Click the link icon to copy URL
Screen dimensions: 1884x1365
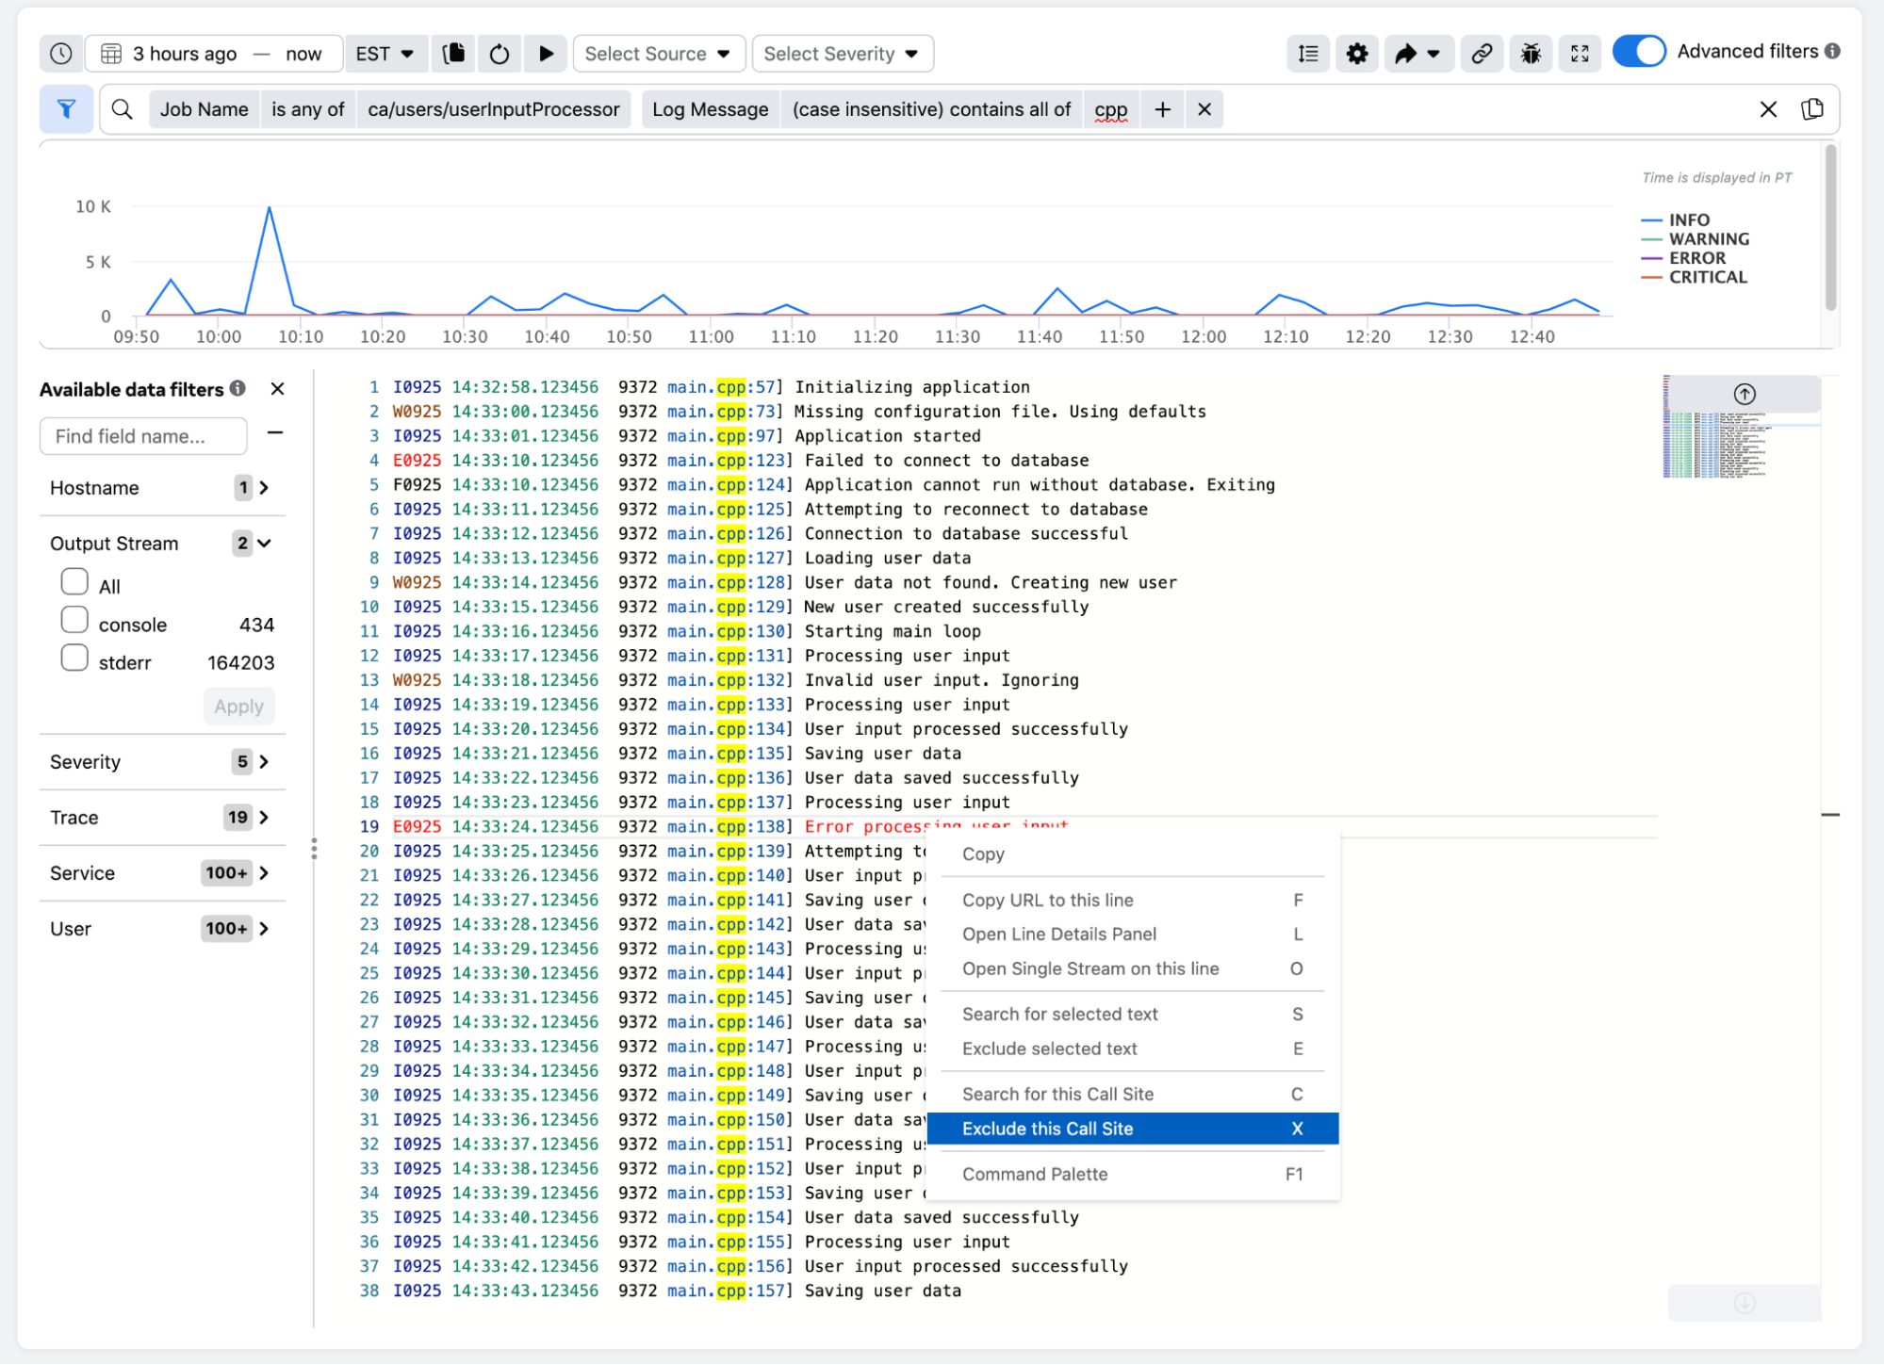click(x=1482, y=53)
